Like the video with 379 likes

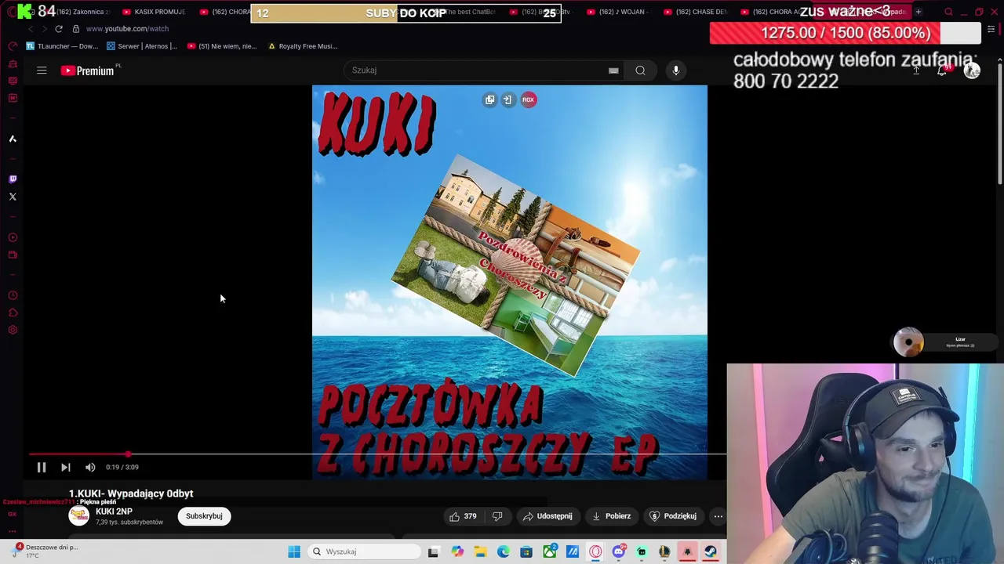point(463,516)
